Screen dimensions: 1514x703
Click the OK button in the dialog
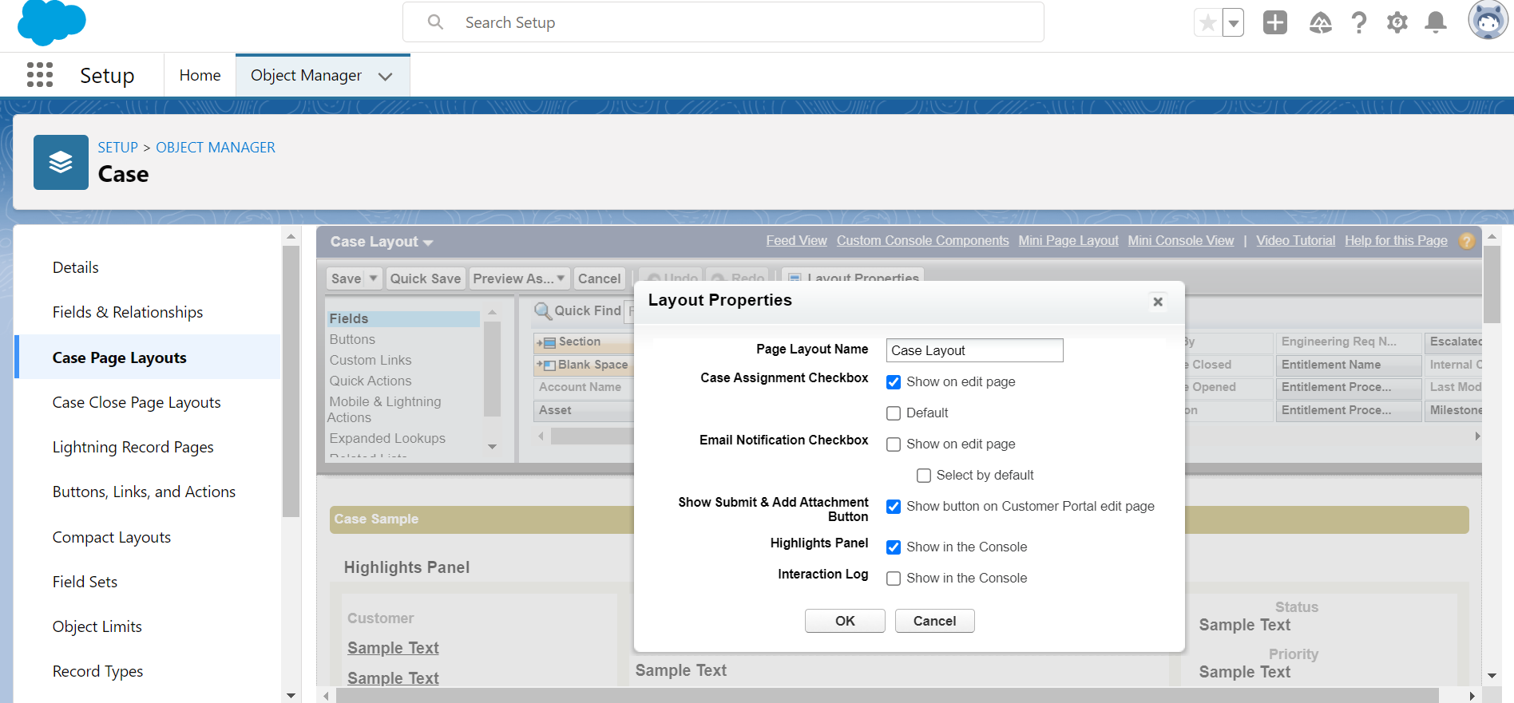(845, 621)
